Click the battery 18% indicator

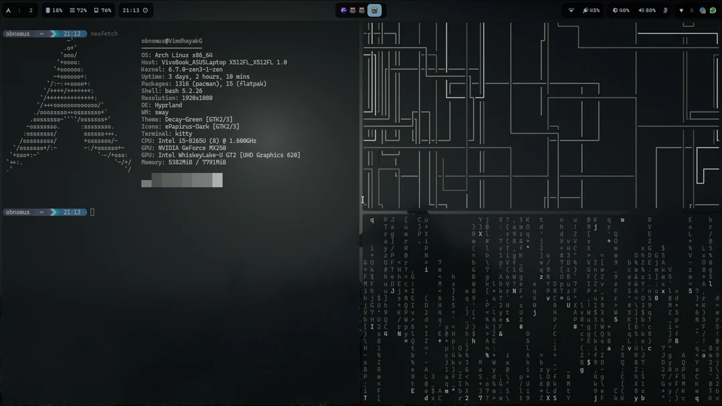[55, 10]
